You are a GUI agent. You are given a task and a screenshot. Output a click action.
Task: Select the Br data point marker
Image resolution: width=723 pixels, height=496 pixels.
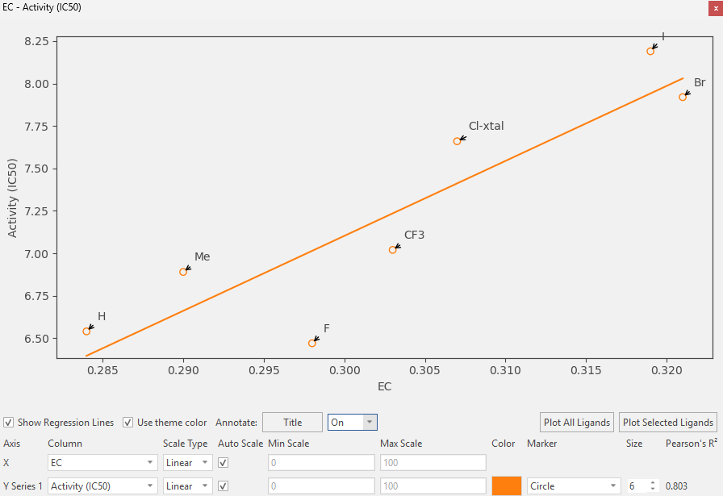[x=683, y=97]
